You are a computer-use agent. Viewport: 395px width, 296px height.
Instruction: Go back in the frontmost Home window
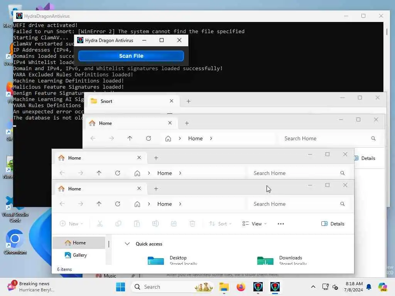[62, 204]
